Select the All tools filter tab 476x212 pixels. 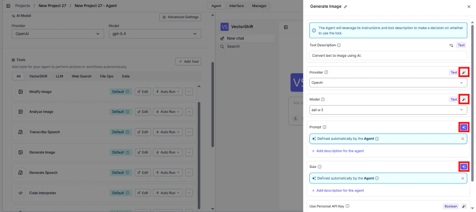[x=19, y=76]
